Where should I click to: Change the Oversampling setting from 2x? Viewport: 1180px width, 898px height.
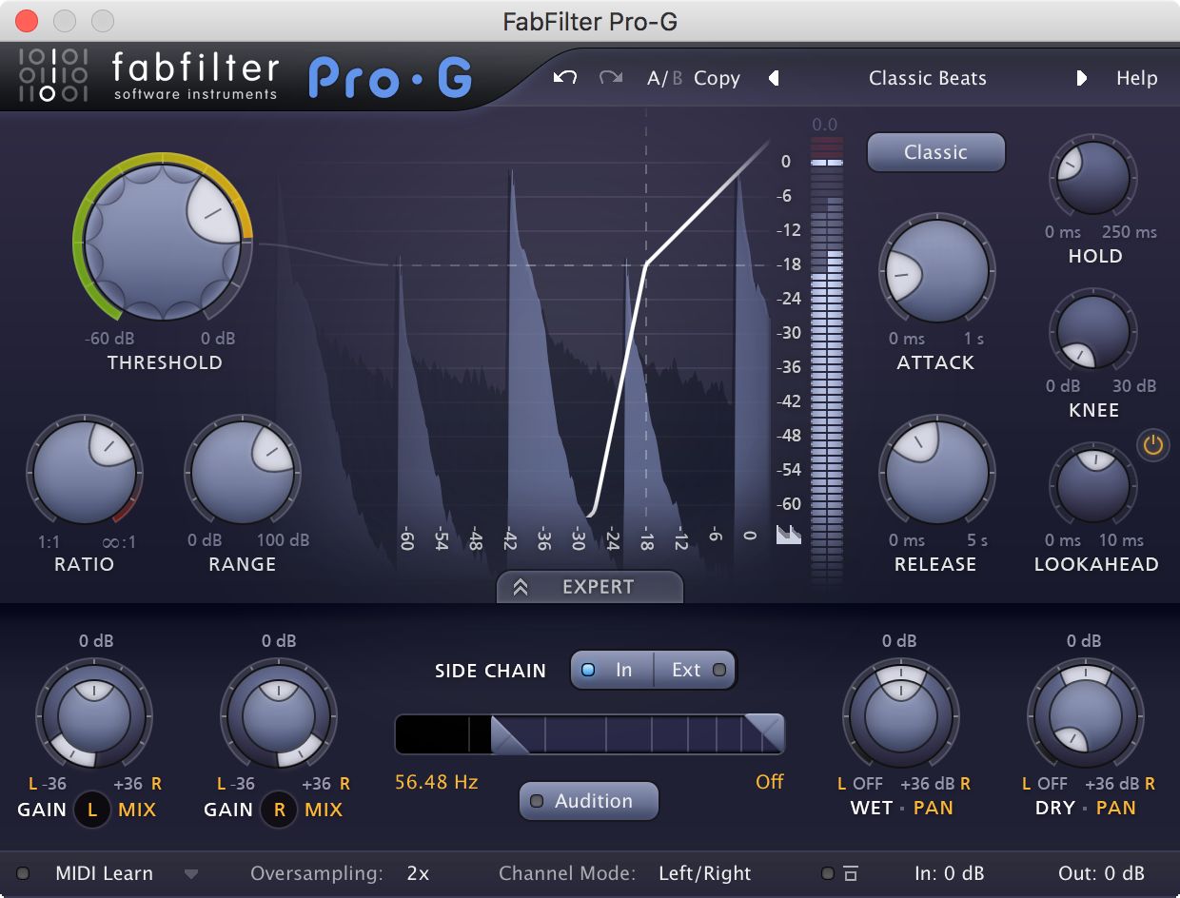(417, 873)
